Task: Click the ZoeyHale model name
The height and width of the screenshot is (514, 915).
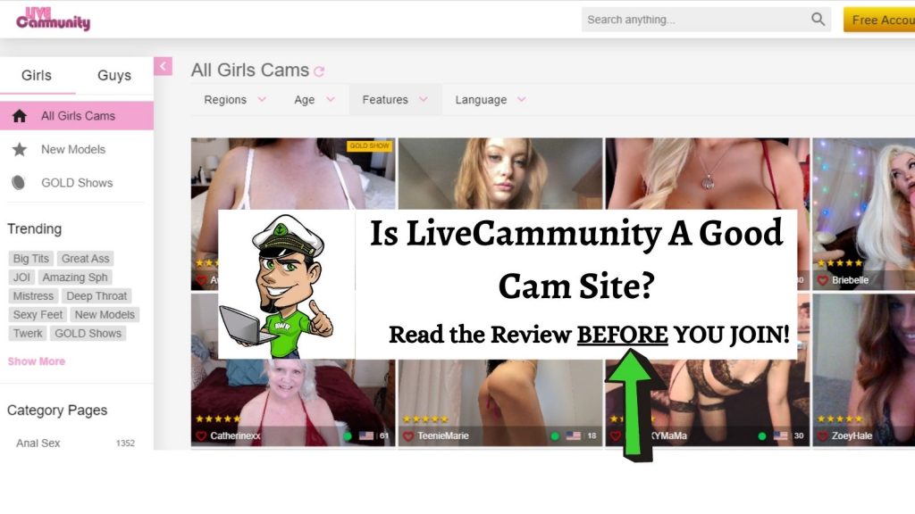Action: (852, 435)
